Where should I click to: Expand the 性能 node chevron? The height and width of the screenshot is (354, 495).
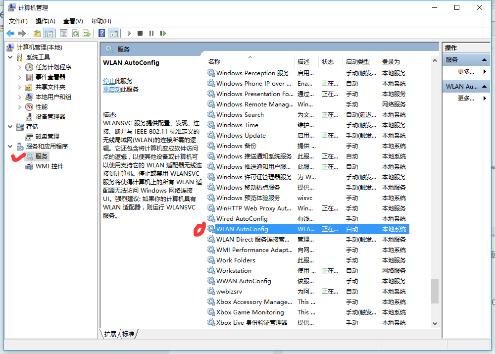pos(20,107)
